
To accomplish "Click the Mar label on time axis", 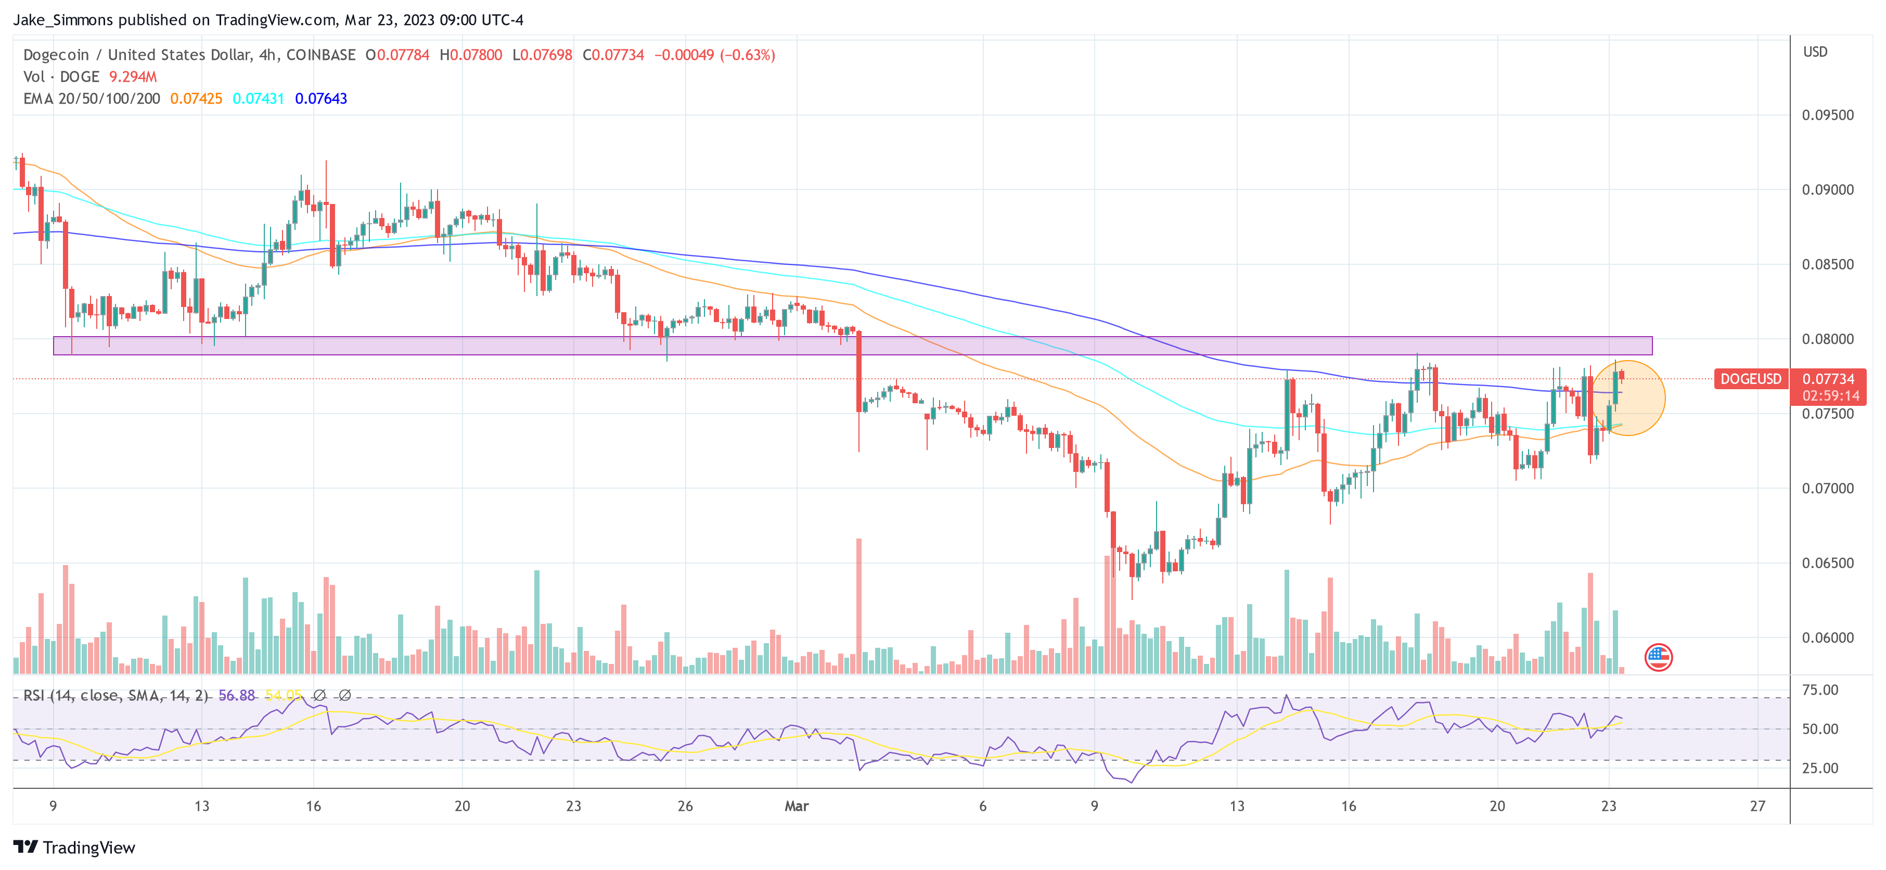I will [x=797, y=807].
